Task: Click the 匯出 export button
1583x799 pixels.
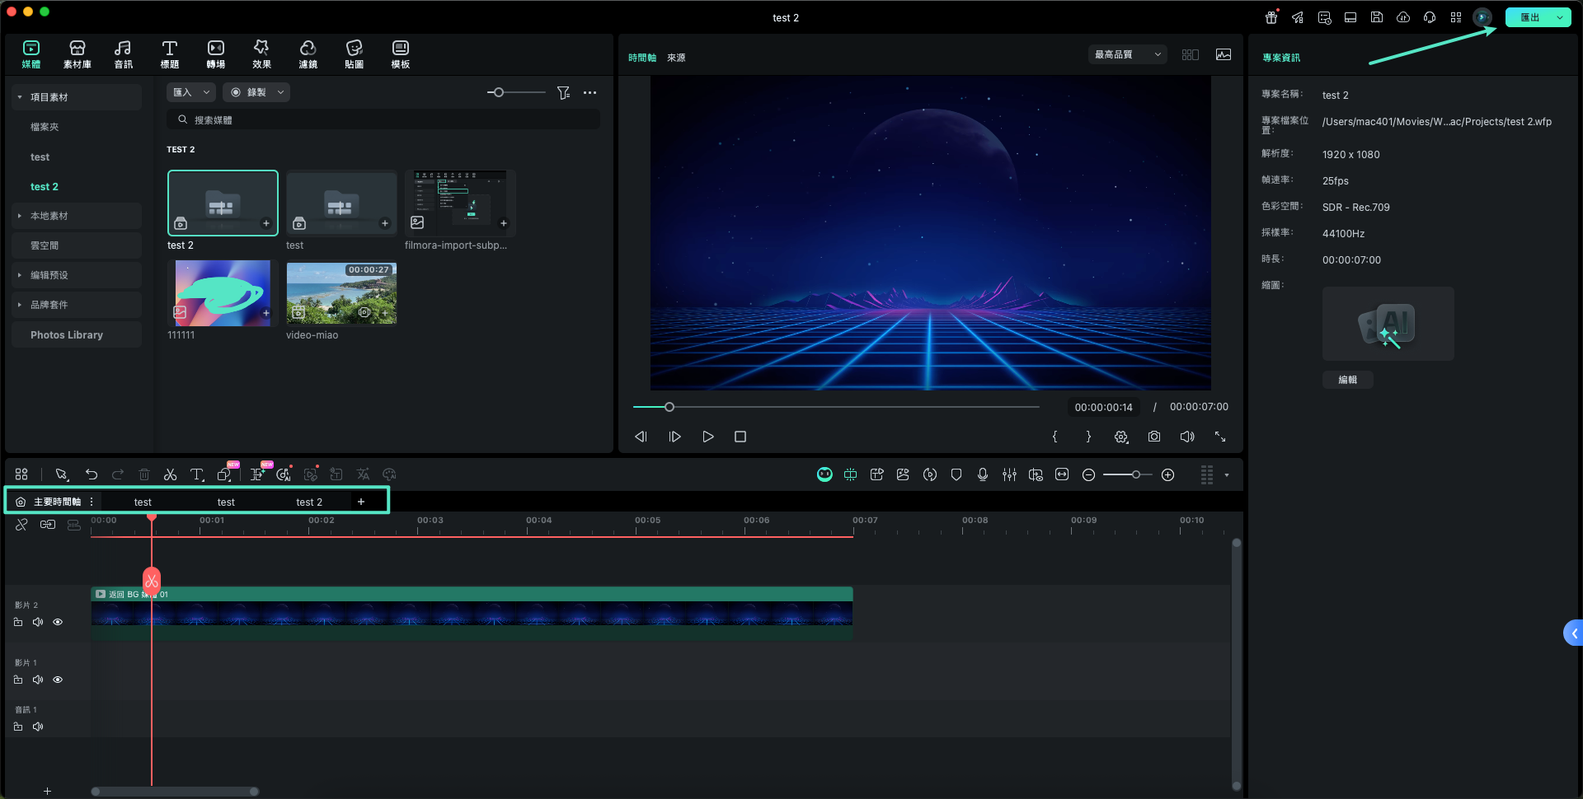Action: tap(1529, 17)
